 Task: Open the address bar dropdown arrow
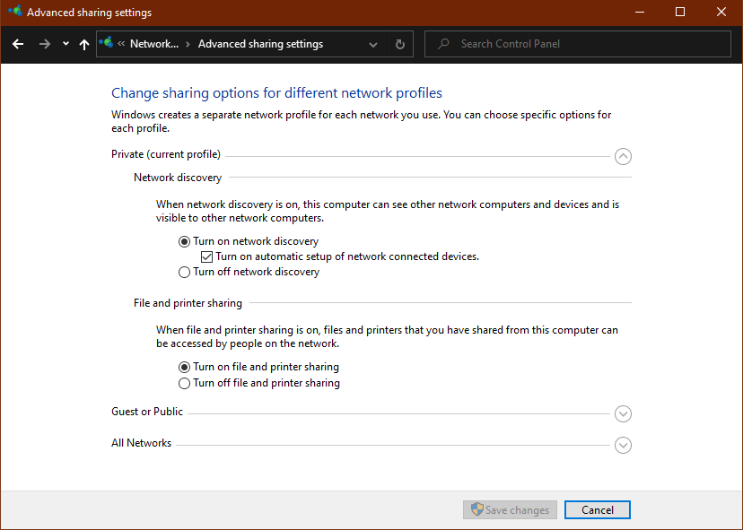[x=372, y=43]
